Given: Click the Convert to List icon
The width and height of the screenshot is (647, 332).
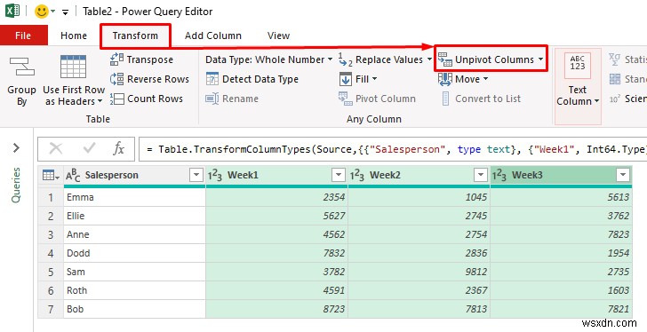Looking at the screenshot, I should coord(445,99).
